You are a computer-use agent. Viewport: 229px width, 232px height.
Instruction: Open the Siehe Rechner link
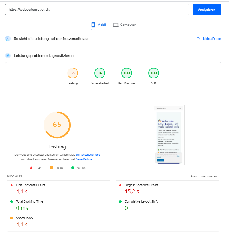(85, 159)
